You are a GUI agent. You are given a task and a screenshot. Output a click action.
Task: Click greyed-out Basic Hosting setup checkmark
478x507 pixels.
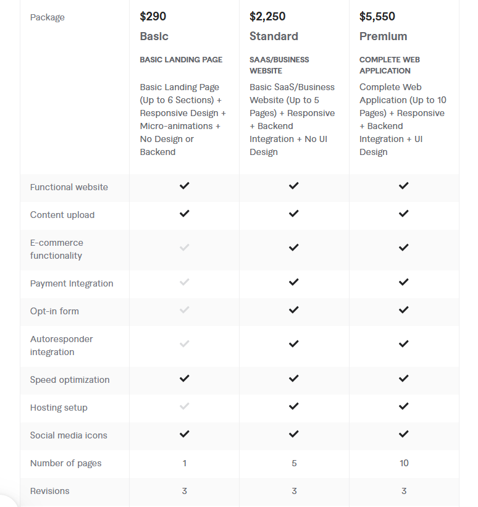pyautogui.click(x=184, y=406)
